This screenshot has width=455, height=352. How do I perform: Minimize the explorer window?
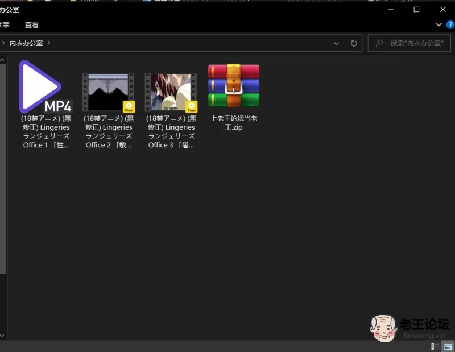coord(391,9)
